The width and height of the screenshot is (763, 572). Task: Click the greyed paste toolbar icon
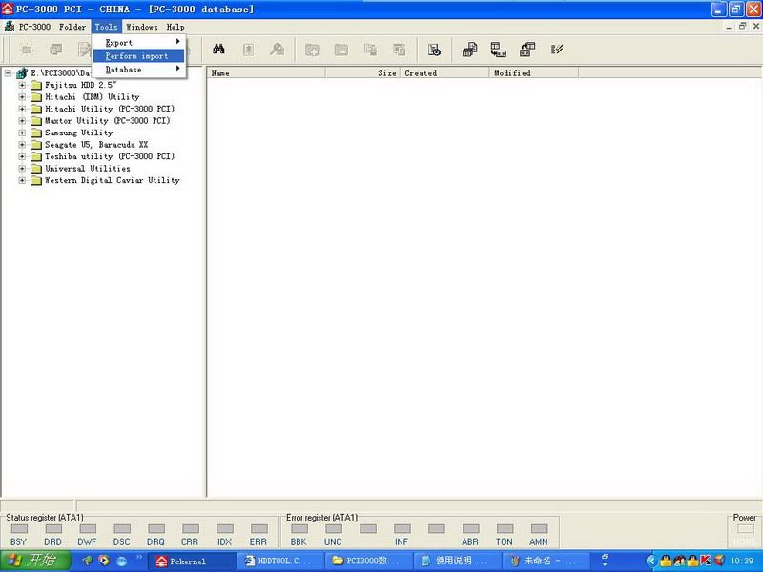tap(400, 50)
